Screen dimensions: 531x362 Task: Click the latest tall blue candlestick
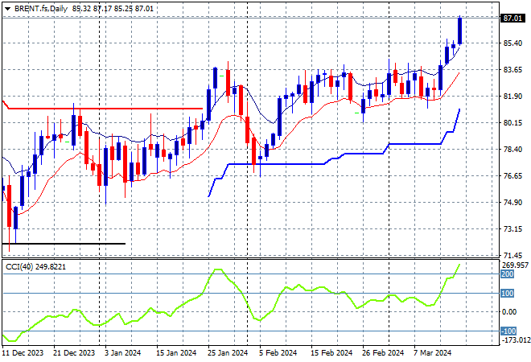click(460, 31)
